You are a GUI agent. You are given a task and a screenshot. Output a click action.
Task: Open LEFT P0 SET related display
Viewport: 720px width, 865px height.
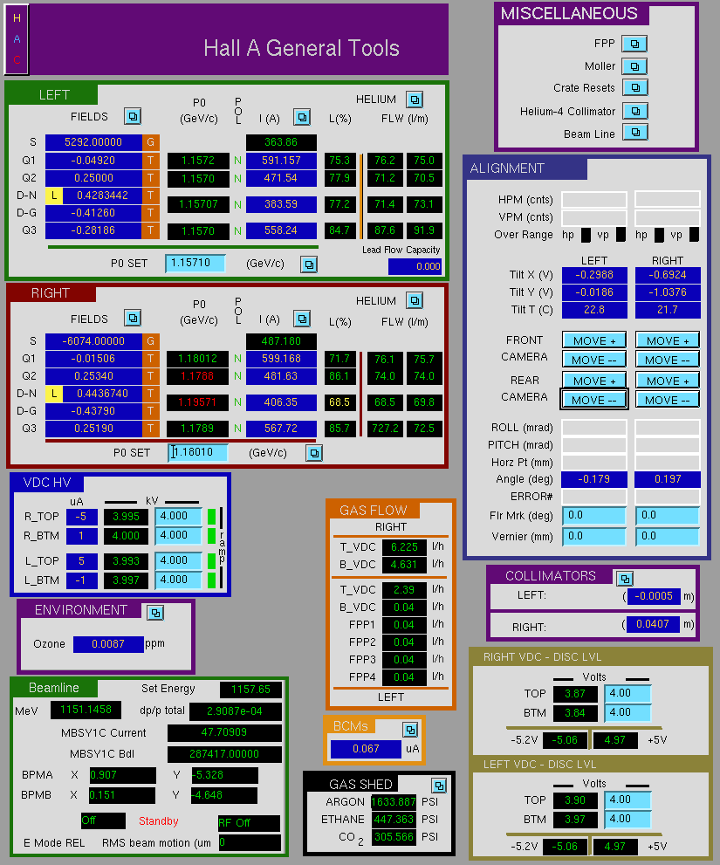[x=309, y=264]
